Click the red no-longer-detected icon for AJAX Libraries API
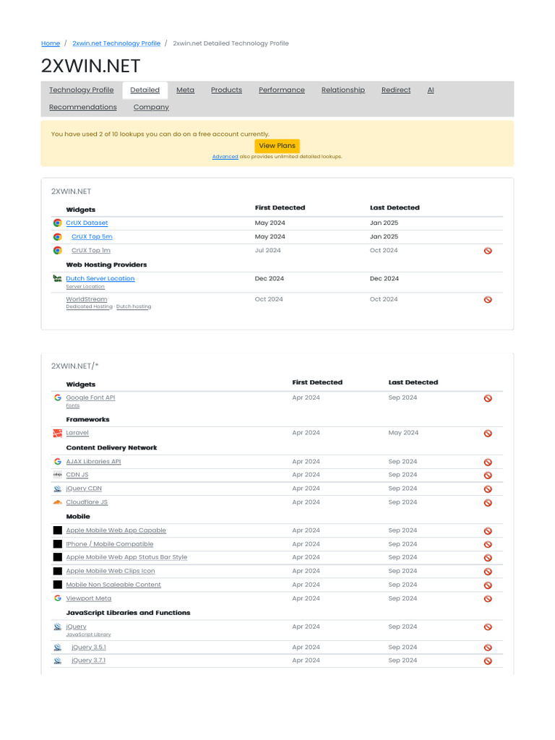Viewport: 555px width, 740px height. tap(488, 462)
